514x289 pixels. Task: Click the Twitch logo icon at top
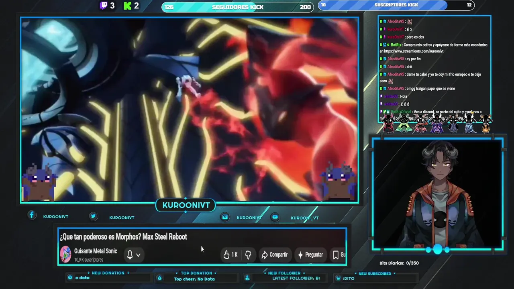pyautogui.click(x=104, y=6)
